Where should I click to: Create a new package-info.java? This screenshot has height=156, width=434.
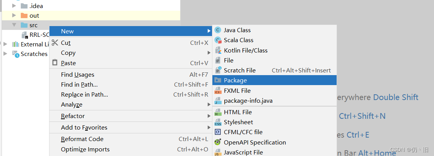click(275, 101)
